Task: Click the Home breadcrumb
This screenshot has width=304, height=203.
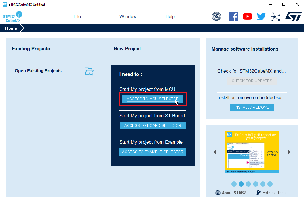Action: tap(11, 28)
